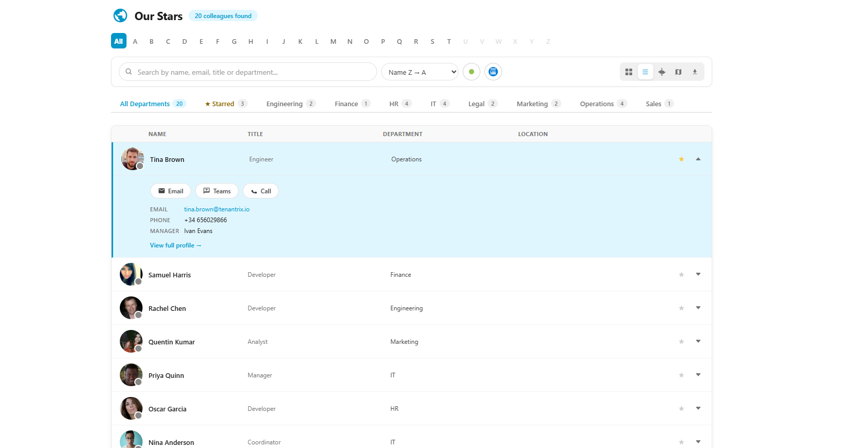Star Samuel Harris as favorite

click(x=681, y=275)
